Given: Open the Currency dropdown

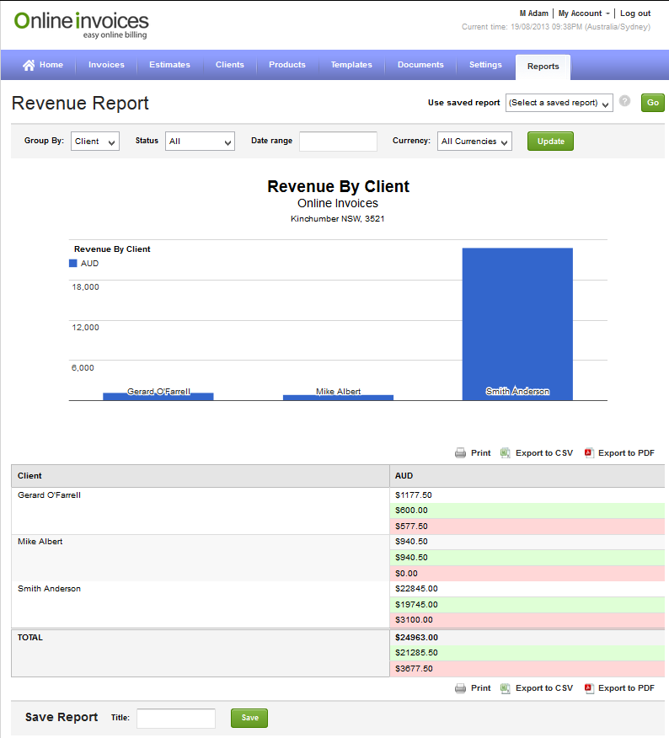Looking at the screenshot, I should point(474,142).
